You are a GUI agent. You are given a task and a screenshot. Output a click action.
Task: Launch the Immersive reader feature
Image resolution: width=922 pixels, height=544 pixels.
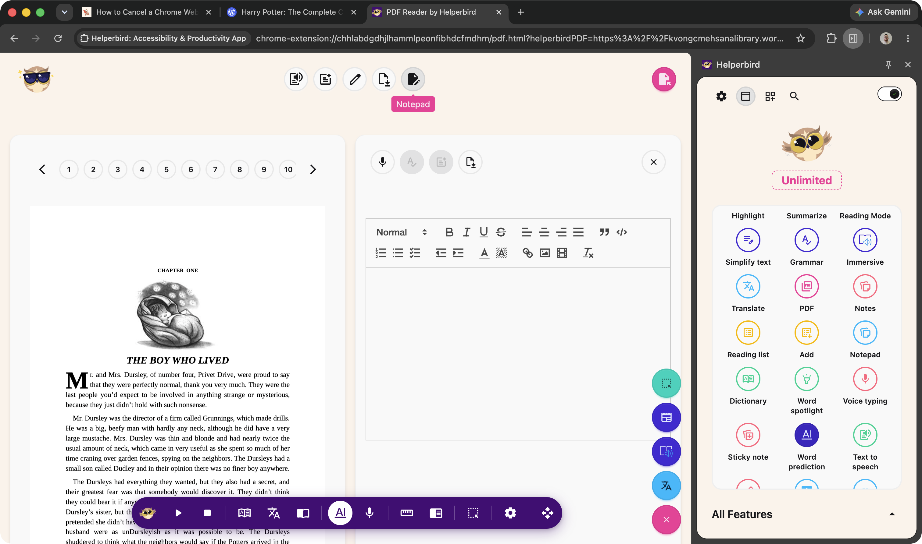click(x=865, y=240)
